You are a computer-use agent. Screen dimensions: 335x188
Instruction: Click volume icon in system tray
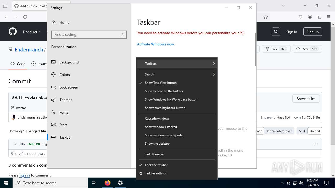point(301,183)
